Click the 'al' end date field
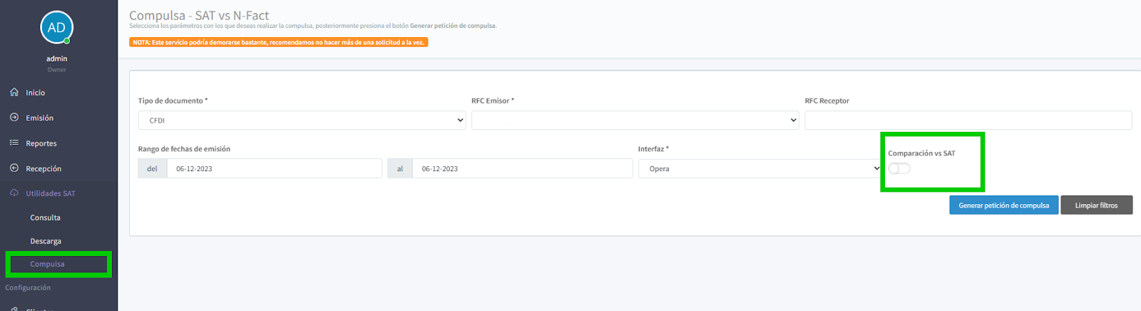 pos(522,169)
